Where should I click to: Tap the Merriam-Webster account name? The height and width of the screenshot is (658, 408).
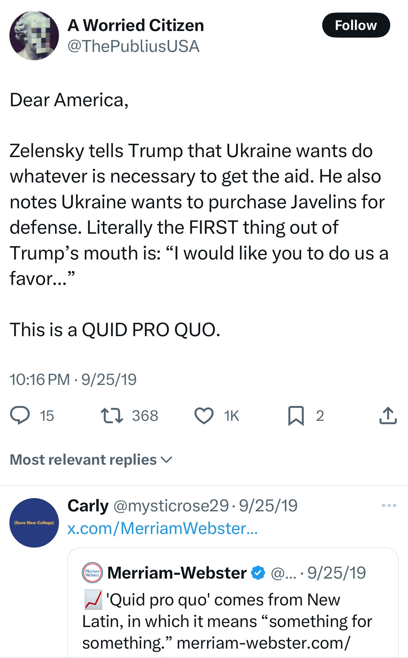[177, 573]
